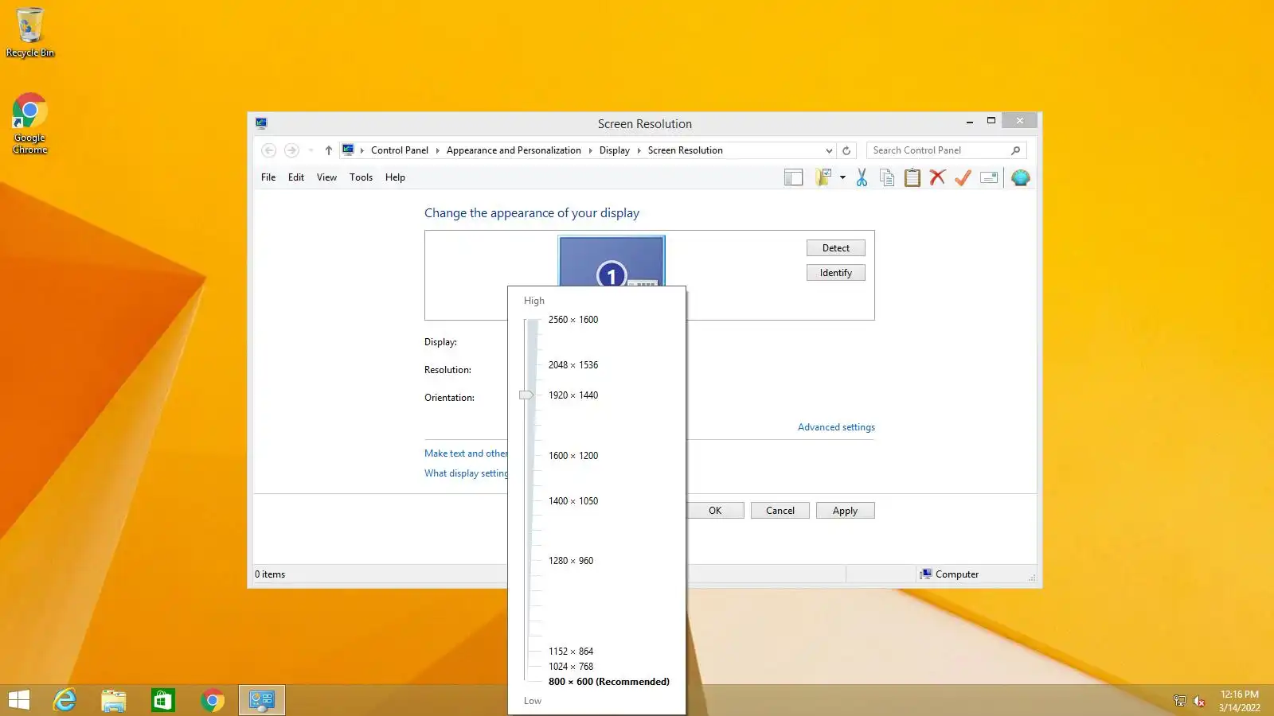This screenshot has width=1274, height=716.
Task: Click the Cancel button
Action: [x=780, y=511]
